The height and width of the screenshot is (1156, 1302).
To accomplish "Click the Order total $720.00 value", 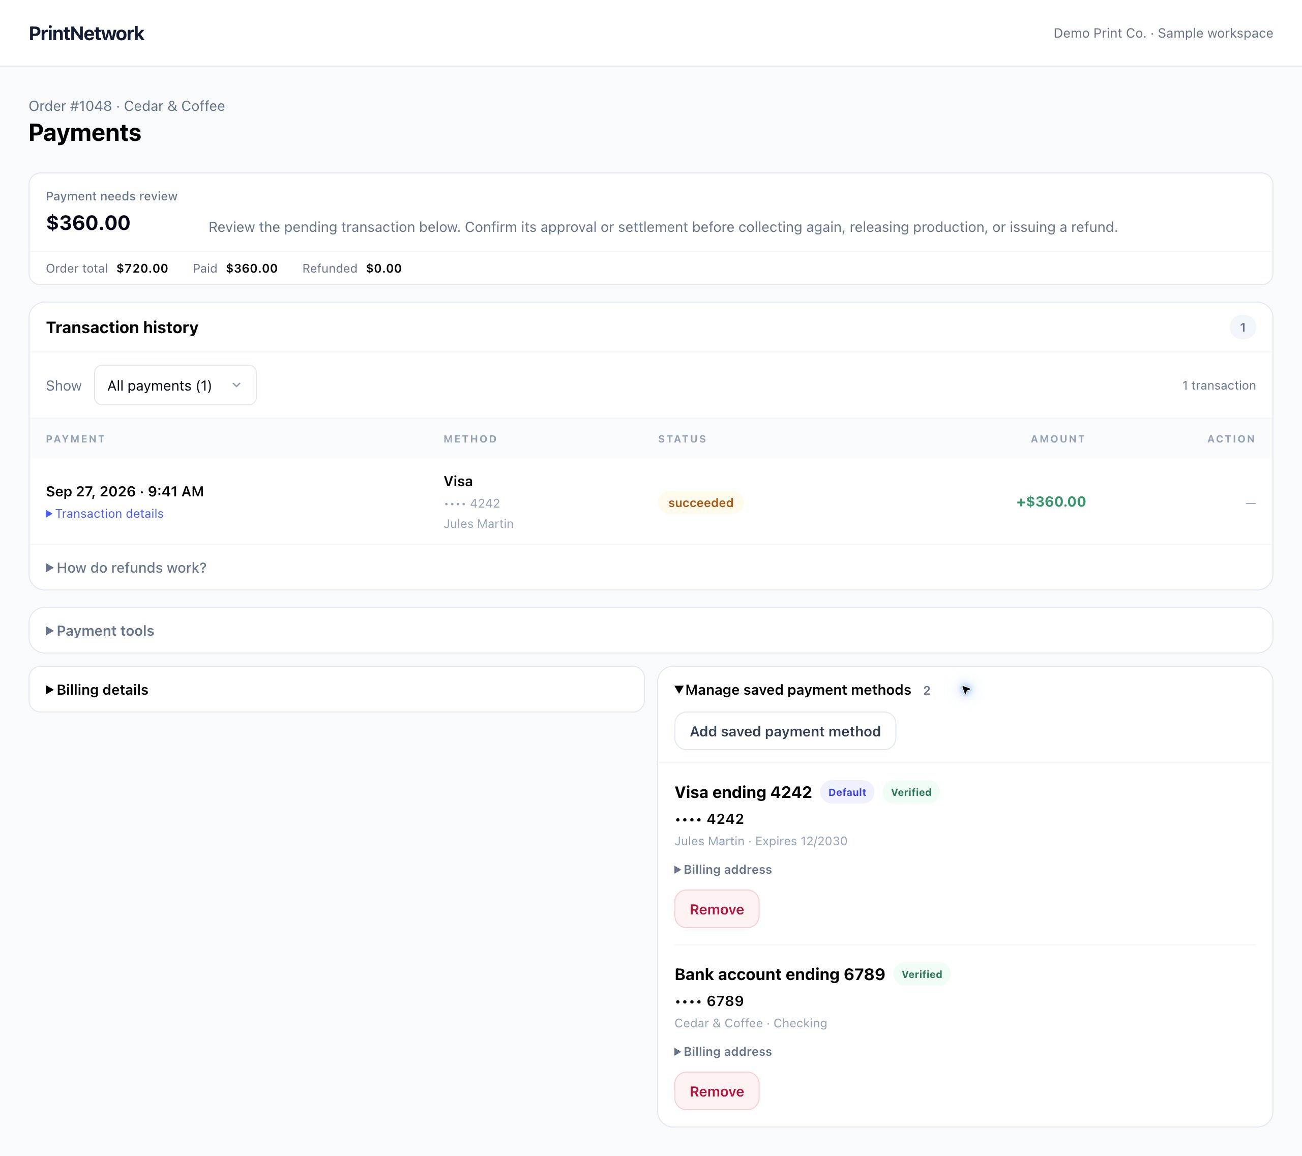I will (142, 268).
